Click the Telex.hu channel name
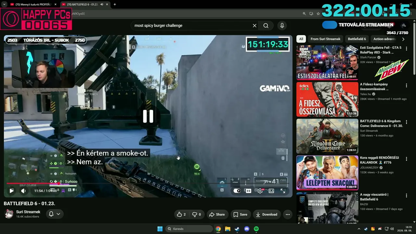This screenshot has width=416, height=234. point(365,94)
